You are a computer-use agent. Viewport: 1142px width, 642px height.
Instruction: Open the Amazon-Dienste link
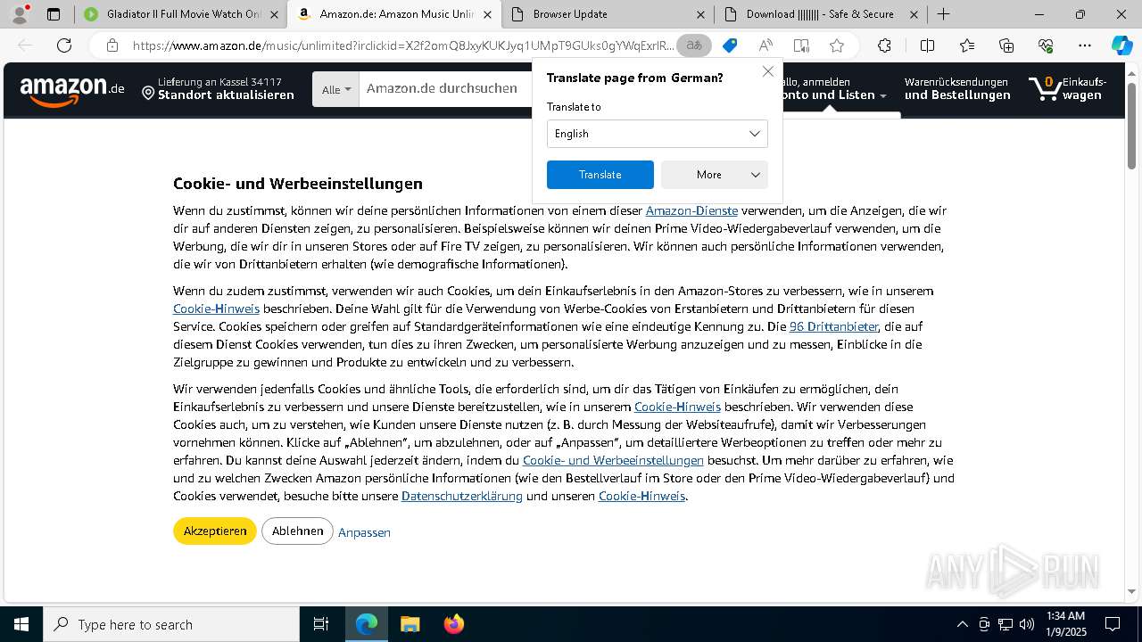[x=691, y=210]
